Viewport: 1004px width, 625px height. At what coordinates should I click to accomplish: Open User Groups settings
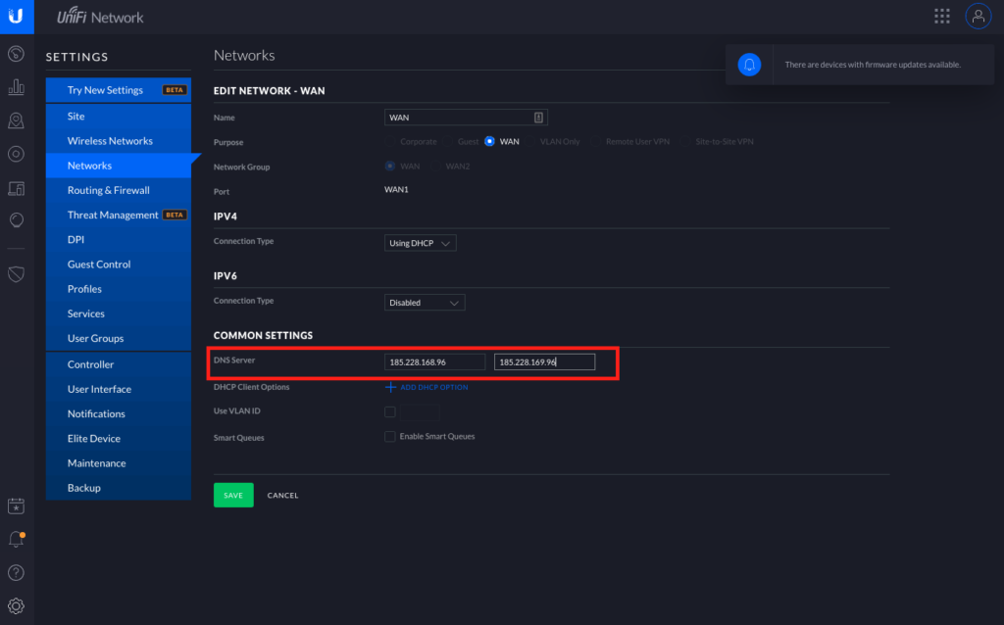tap(119, 338)
